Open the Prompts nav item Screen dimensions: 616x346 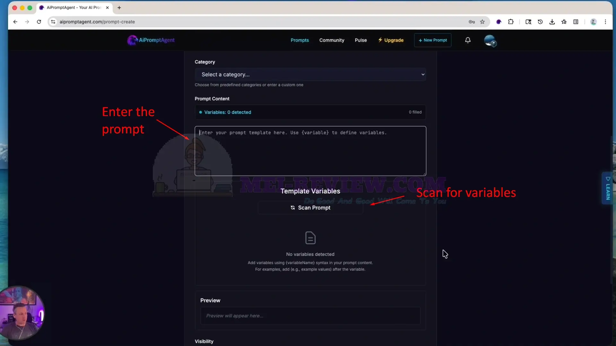(299, 40)
